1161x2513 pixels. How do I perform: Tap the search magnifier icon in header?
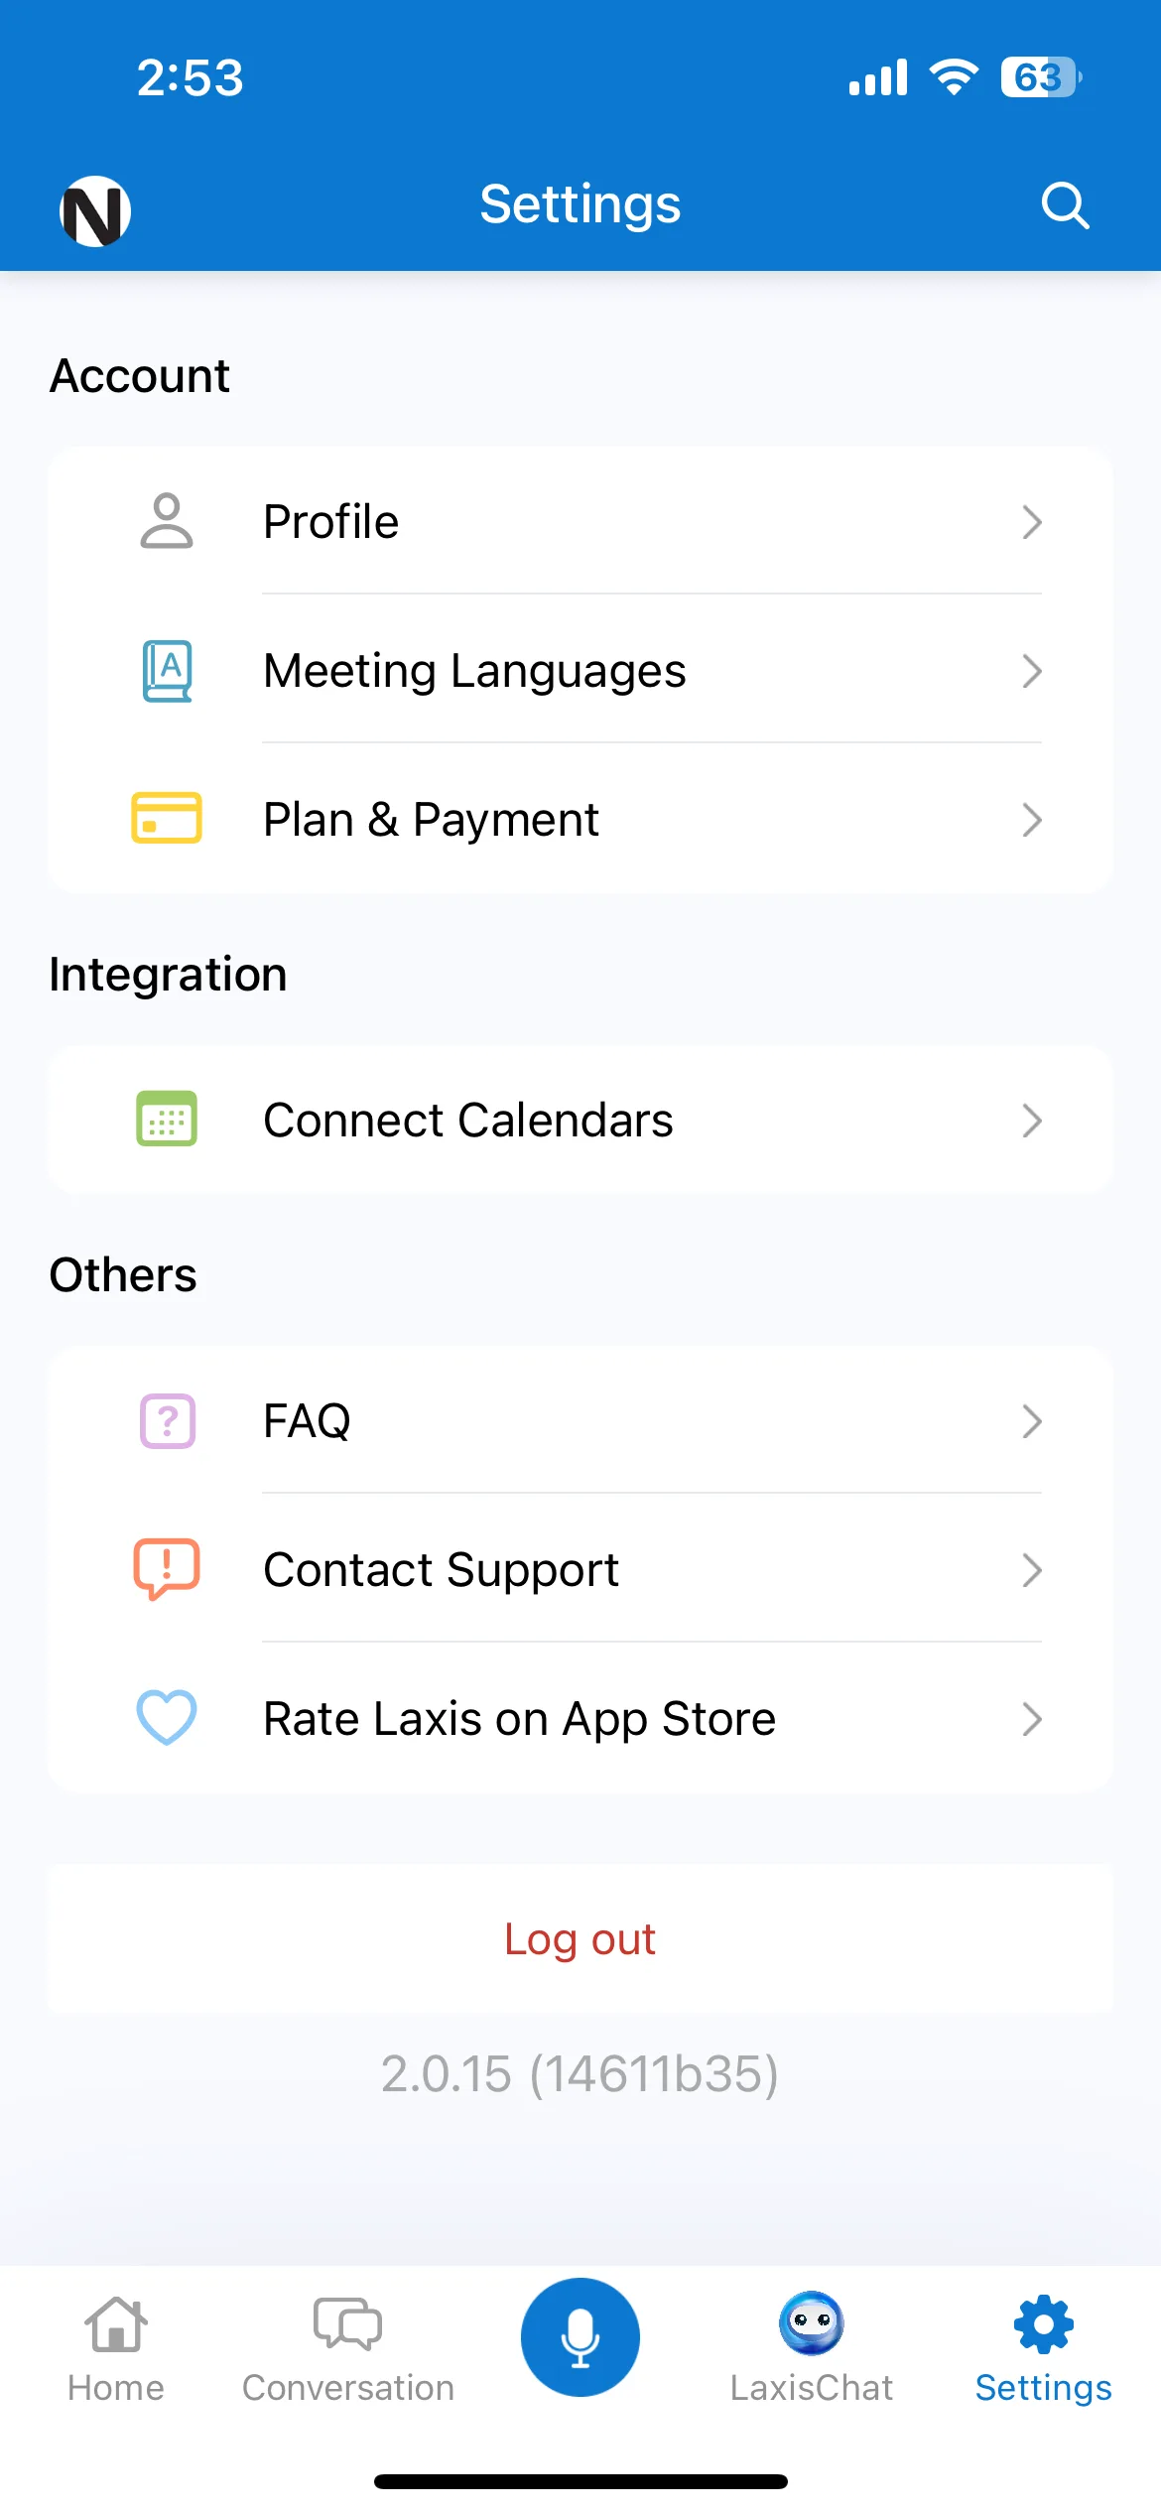tap(1065, 205)
